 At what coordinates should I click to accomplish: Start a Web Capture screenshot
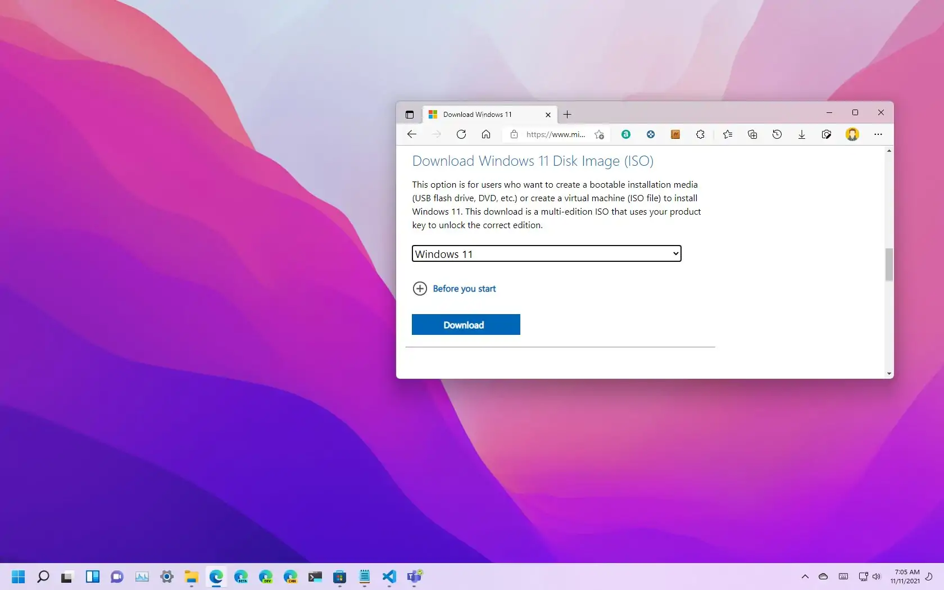tap(826, 134)
